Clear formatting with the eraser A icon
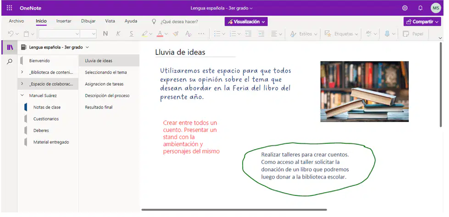449x217 pixels. pos(188,34)
